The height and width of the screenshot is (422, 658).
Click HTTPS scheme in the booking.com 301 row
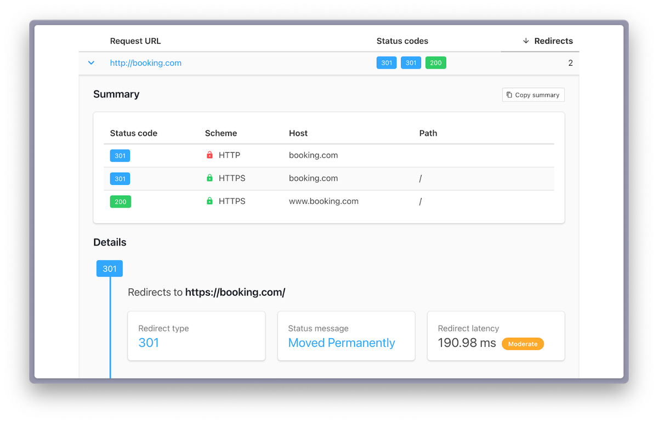click(232, 179)
